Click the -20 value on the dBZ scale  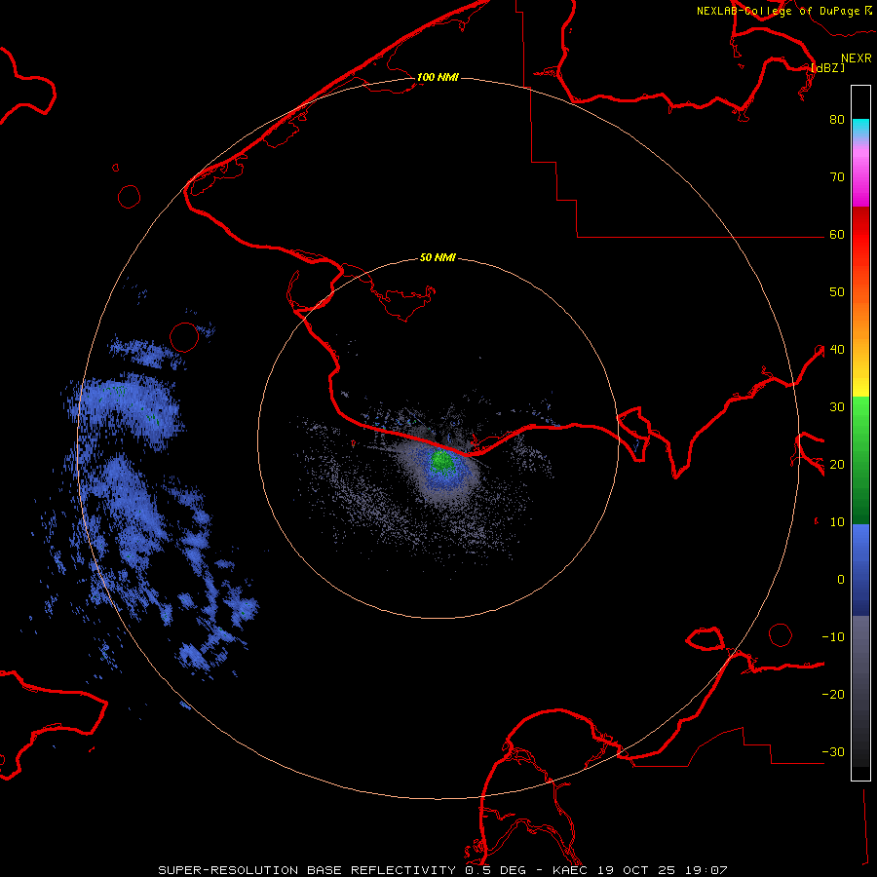833,694
